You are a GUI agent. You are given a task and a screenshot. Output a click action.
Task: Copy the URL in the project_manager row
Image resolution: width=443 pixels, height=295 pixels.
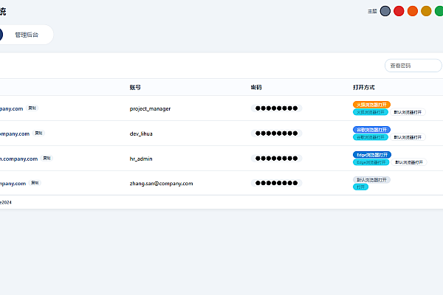(32, 108)
